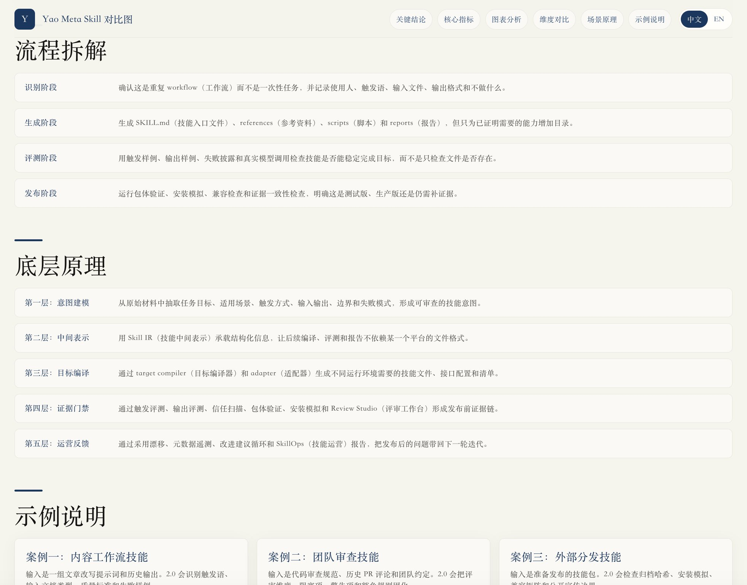
Task: Click the 流程拆解 heading
Action: (x=61, y=51)
